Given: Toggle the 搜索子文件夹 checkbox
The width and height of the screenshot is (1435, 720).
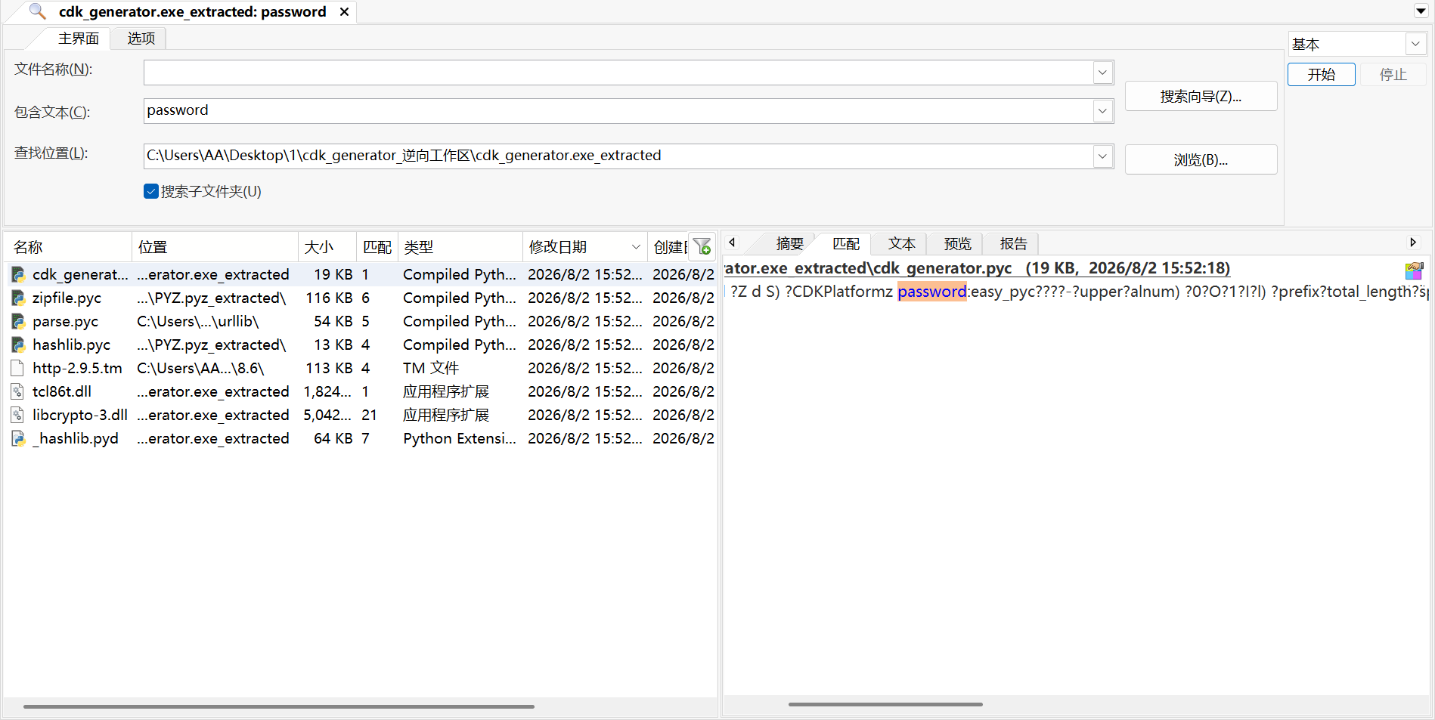Looking at the screenshot, I should 151,191.
